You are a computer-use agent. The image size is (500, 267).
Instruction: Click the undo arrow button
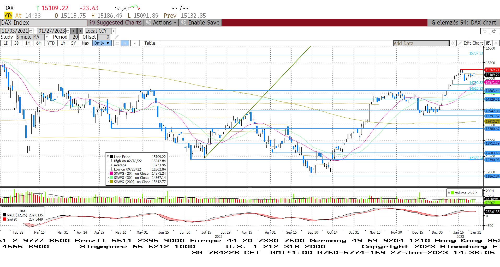pos(485,31)
